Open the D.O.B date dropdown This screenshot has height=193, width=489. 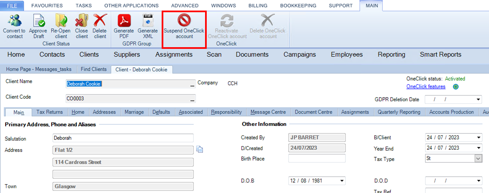point(342,181)
